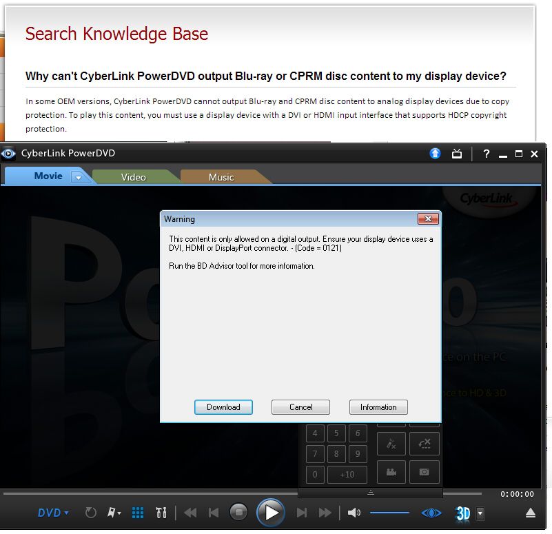Image resolution: width=552 pixels, height=534 pixels.
Task: Click the Information button in dialog
Action: [x=378, y=407]
